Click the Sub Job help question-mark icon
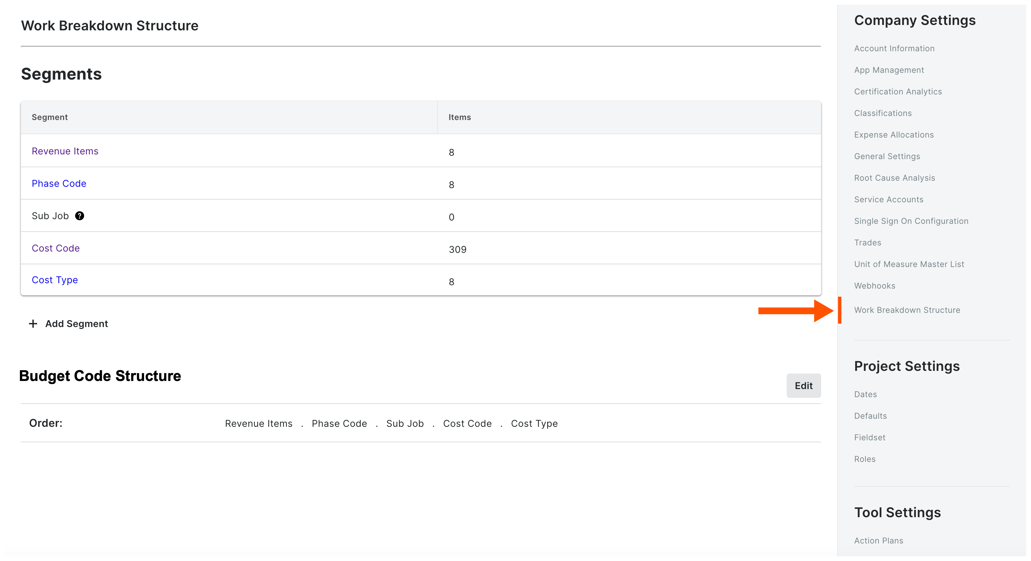 point(80,216)
